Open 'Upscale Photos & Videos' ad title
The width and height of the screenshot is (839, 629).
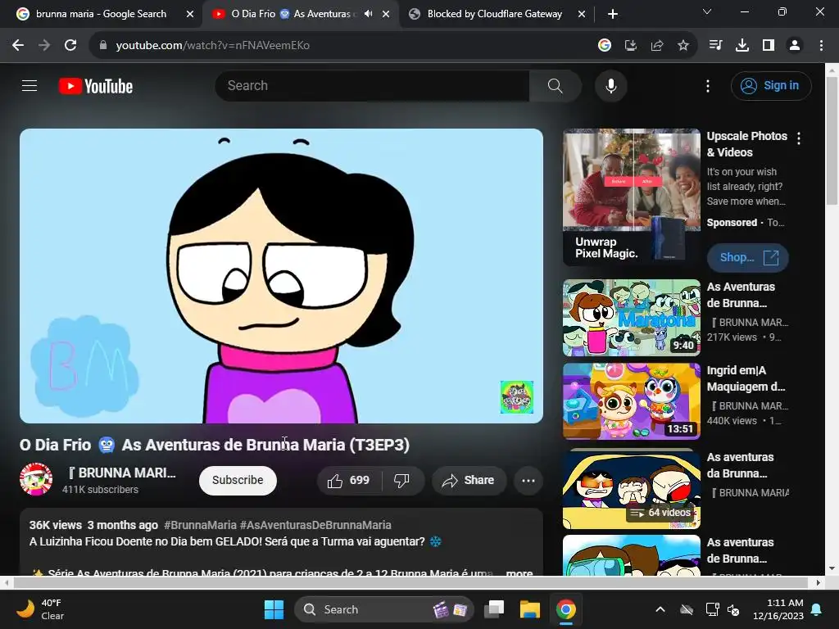[x=746, y=144]
